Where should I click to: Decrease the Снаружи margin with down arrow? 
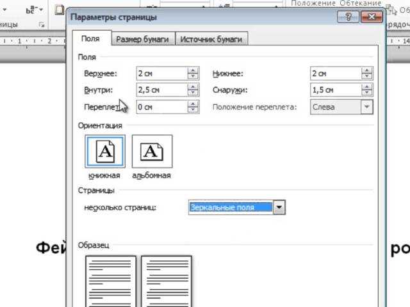(367, 93)
